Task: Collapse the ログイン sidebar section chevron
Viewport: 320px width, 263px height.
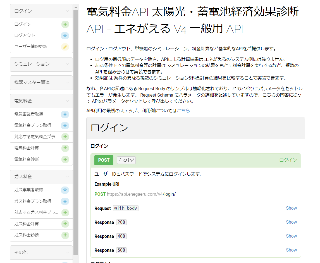Action: [67, 11]
